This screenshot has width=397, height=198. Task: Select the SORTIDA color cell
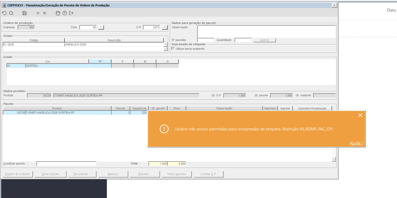(x=57, y=66)
